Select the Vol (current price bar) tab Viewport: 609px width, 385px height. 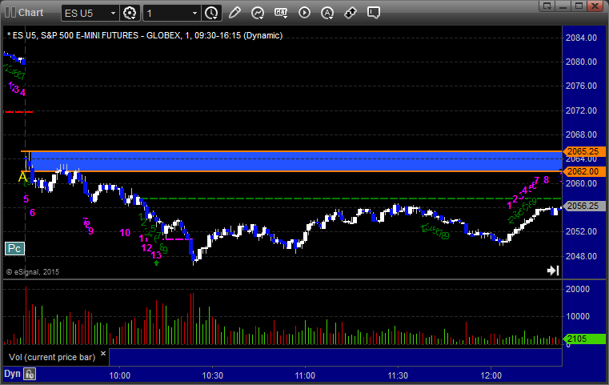[51, 355]
